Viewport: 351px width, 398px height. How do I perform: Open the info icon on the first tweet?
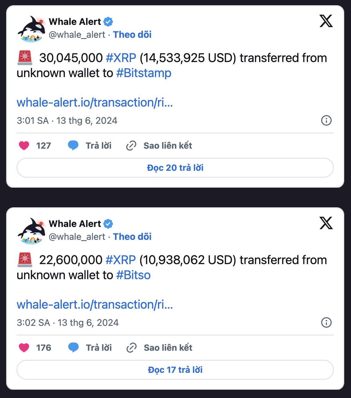click(x=326, y=120)
